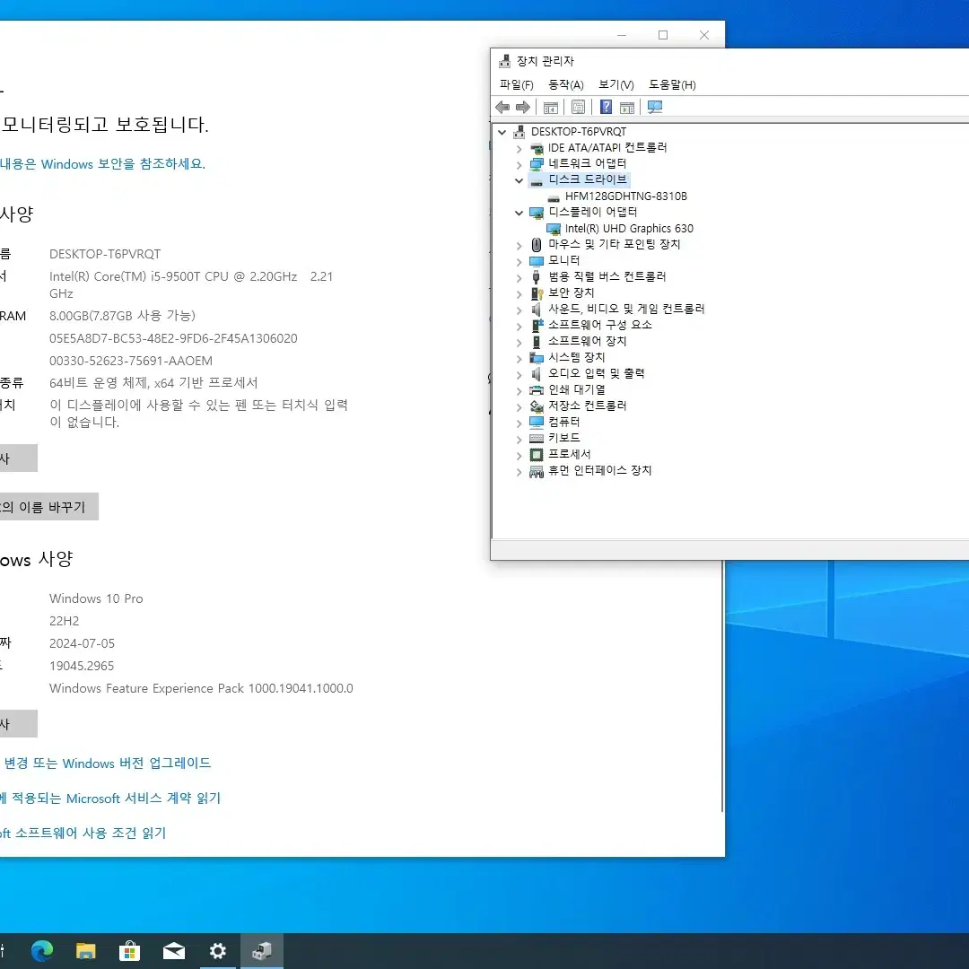Select the 마우스 및 기타 포인팅 장치 icon
This screenshot has height=969, width=969.
point(537,245)
